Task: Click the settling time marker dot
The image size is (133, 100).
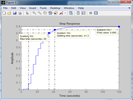Action: coord(55,30)
